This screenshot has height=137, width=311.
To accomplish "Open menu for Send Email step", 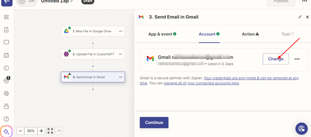I will [121, 77].
